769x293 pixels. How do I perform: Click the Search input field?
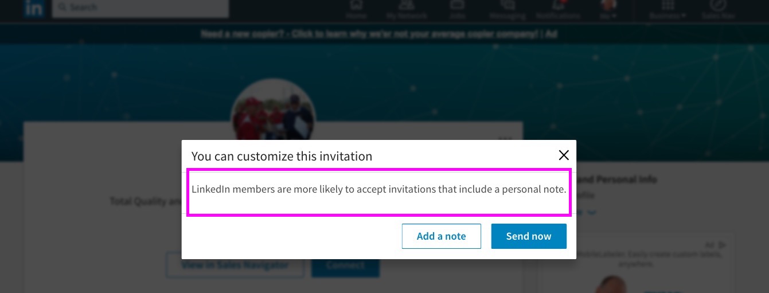click(x=140, y=8)
